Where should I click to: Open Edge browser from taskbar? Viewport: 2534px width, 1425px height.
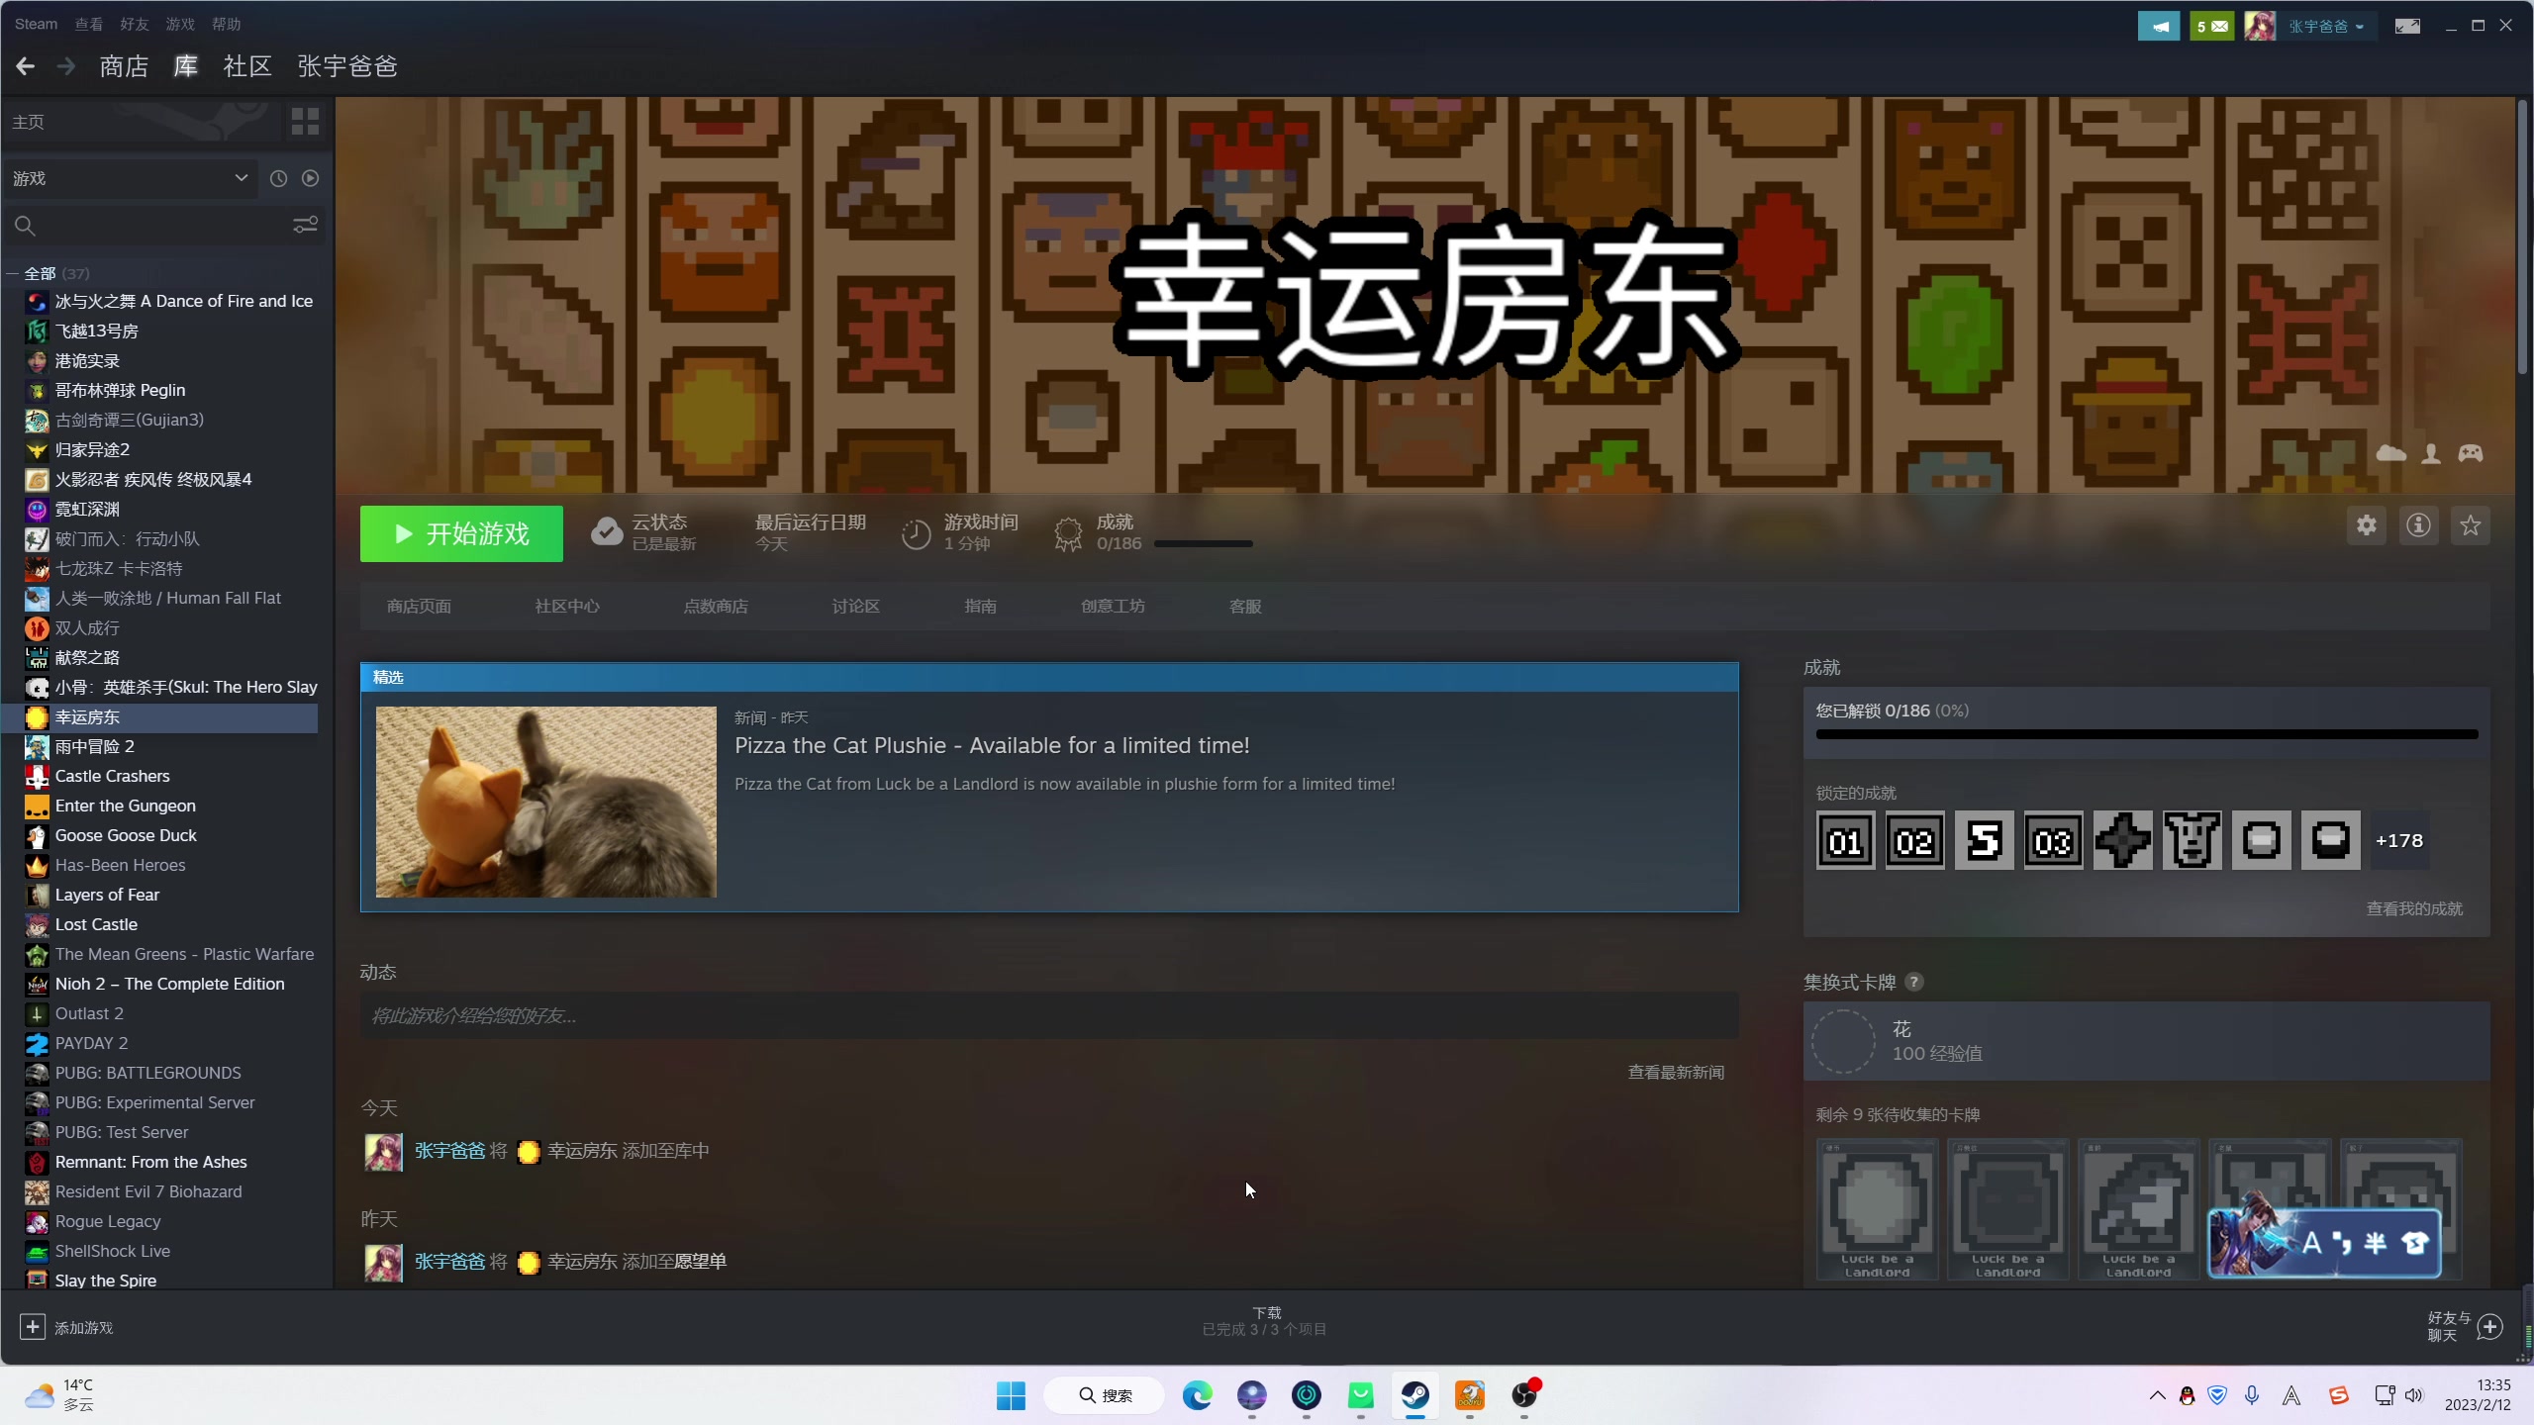pos(1198,1395)
